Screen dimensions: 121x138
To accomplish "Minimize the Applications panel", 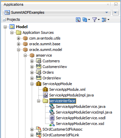I will coord(116,4).
